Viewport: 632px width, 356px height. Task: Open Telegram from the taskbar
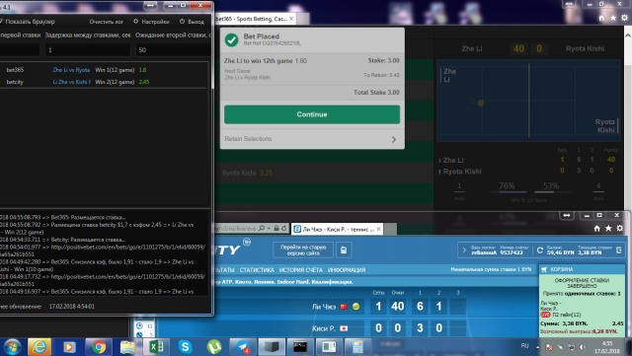click(243, 347)
